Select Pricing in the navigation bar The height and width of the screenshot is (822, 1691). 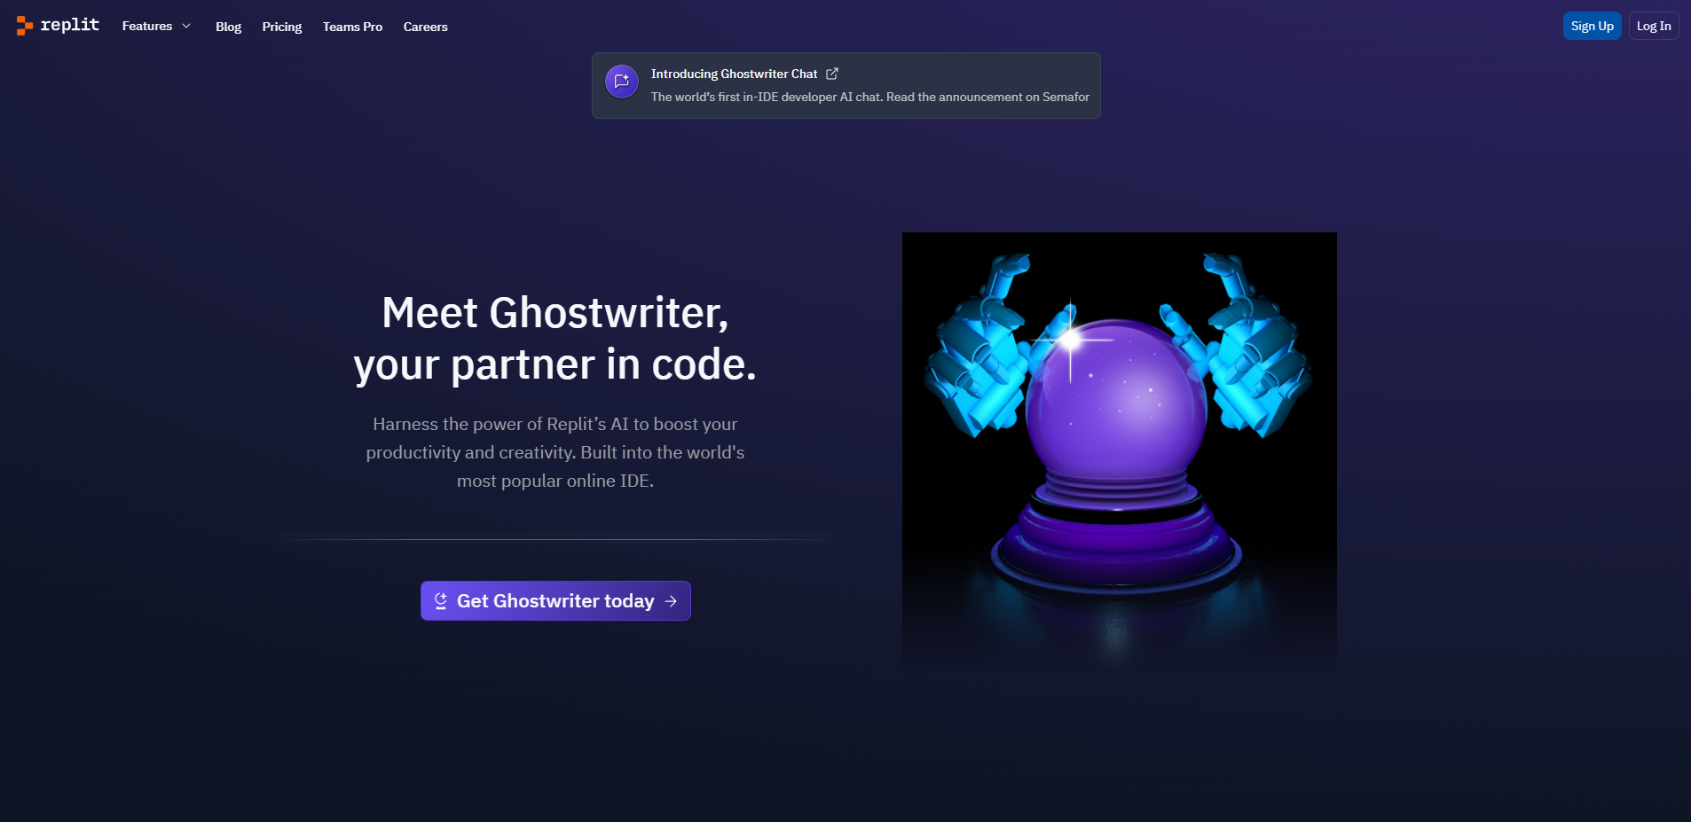[281, 27]
